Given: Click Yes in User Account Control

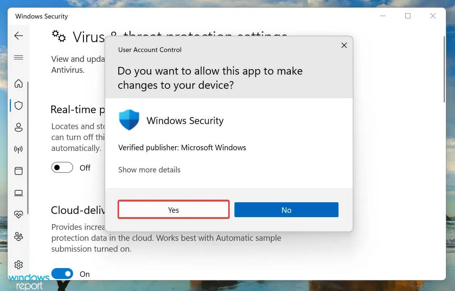Looking at the screenshot, I should [174, 210].
